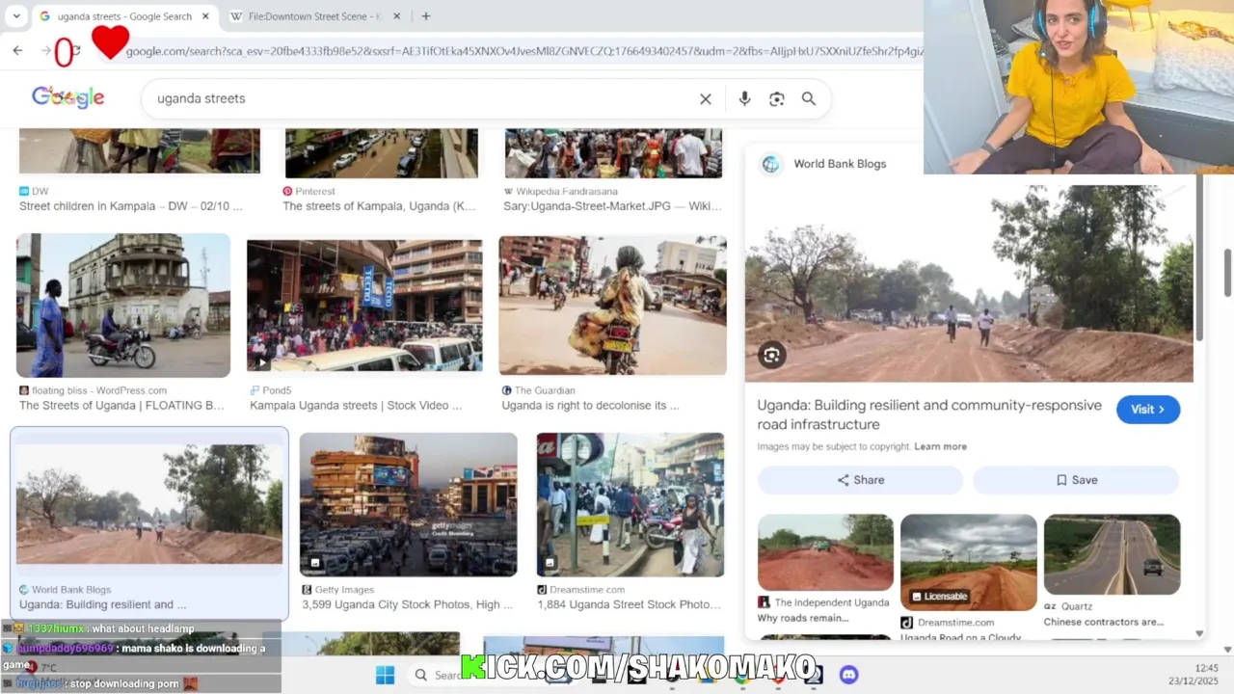Open 'The Streets of Uganda | FLOATING B...' caption
Screen dimensions: 1234x694
pyautogui.click(x=121, y=406)
